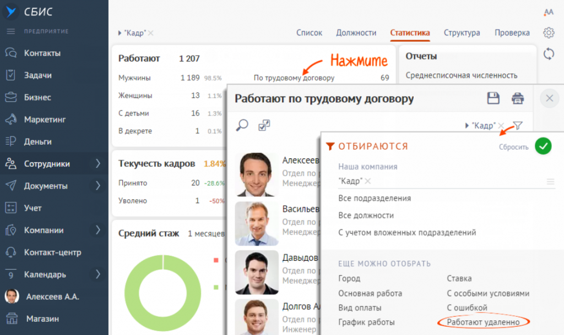Expand the Календарь submenu arrow

(x=98, y=274)
